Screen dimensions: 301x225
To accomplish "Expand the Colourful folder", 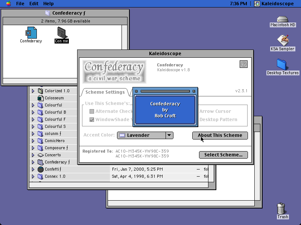I will (33, 105).
